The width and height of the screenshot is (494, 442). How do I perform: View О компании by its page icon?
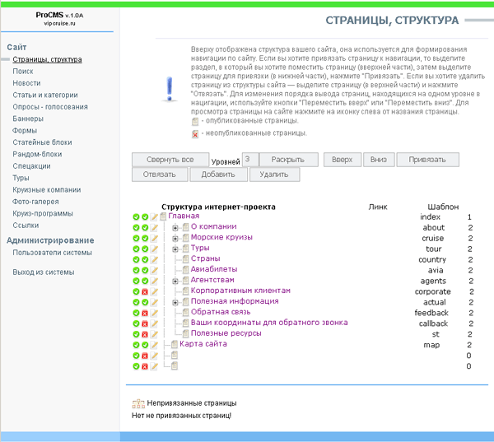click(x=185, y=227)
